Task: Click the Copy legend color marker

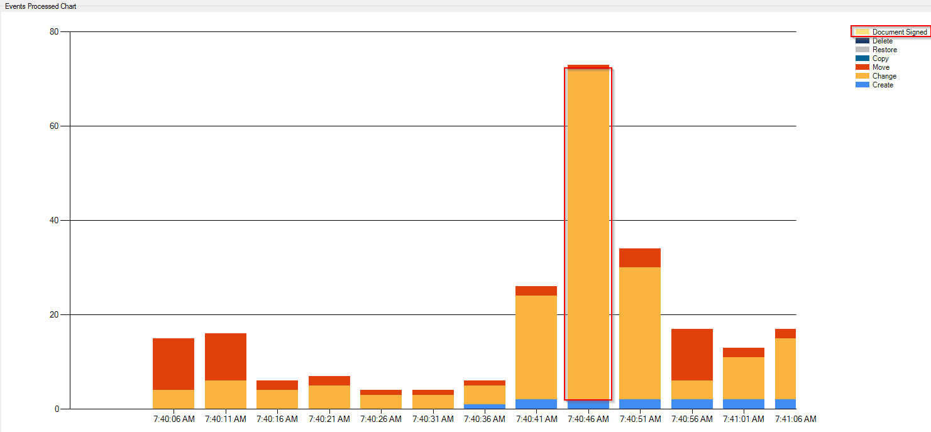Action: coord(862,58)
